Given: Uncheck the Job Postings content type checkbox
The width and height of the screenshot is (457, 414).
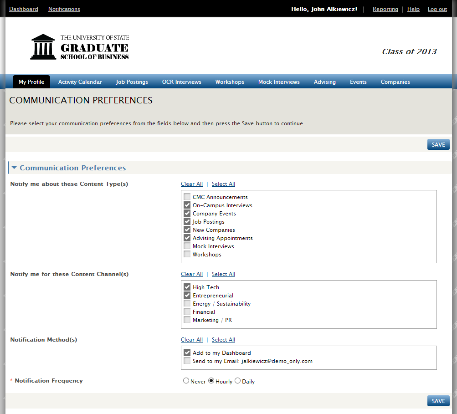Looking at the screenshot, I should 187,221.
